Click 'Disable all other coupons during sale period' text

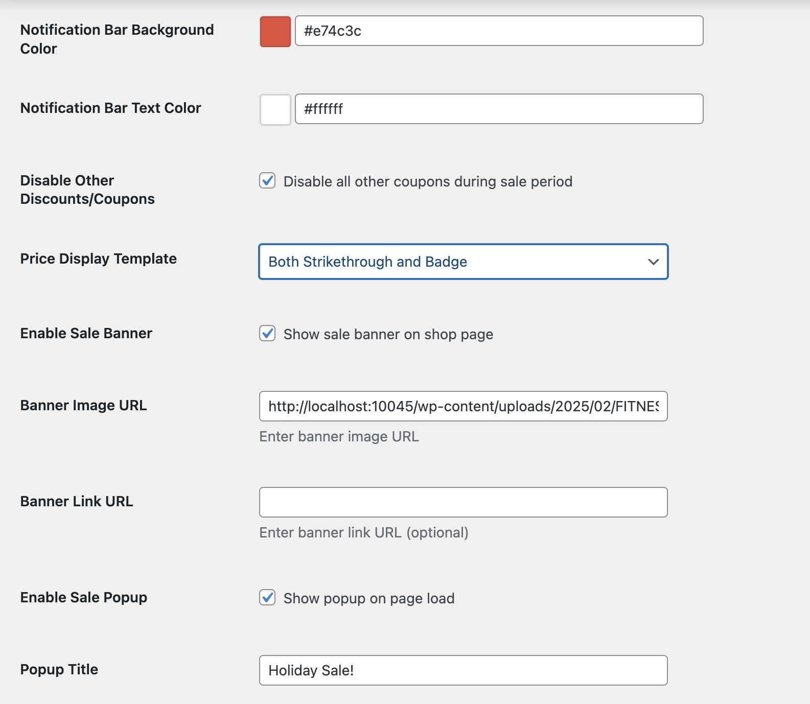coord(428,182)
